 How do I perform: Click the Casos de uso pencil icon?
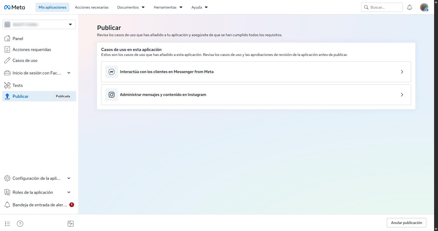tap(7, 60)
